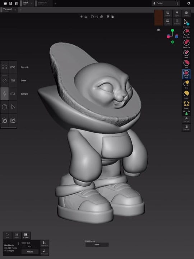Click the Undo button

(7, 236)
